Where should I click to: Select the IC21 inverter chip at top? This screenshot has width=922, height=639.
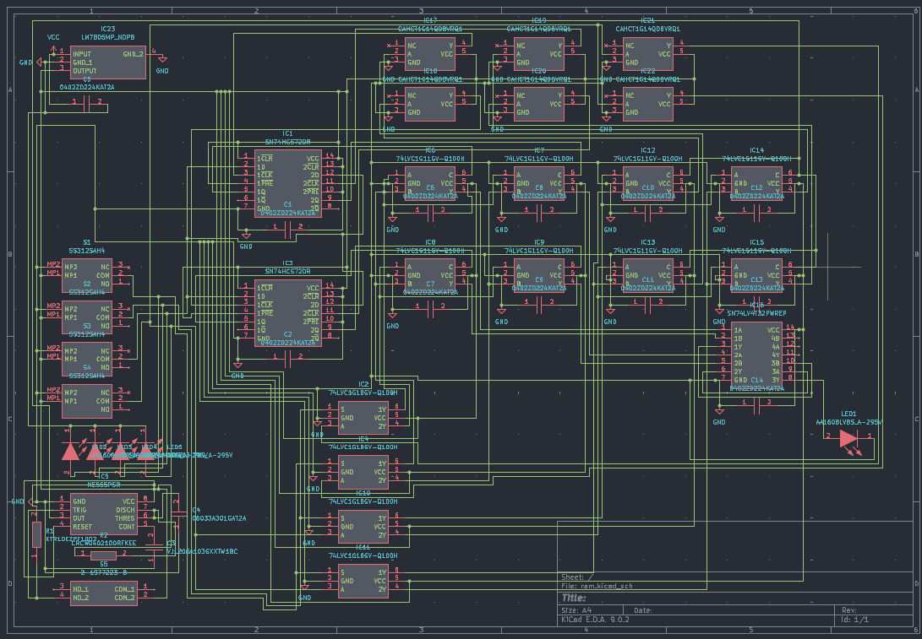(647, 54)
